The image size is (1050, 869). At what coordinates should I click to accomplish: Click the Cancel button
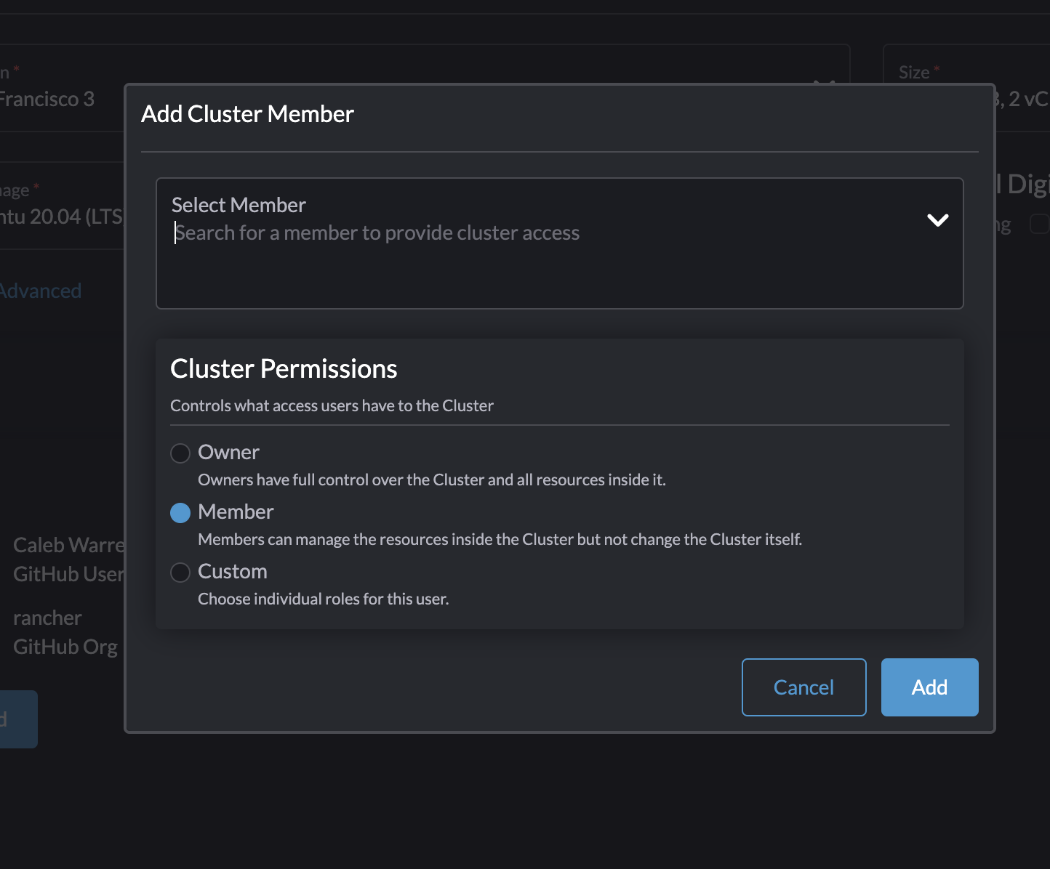[x=803, y=687]
